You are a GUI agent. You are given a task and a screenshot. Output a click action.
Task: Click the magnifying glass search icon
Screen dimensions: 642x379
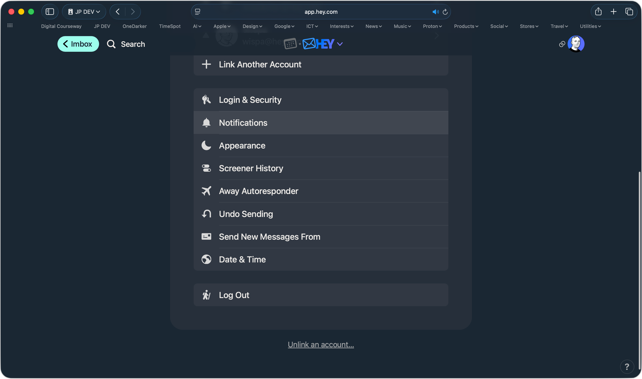point(111,44)
